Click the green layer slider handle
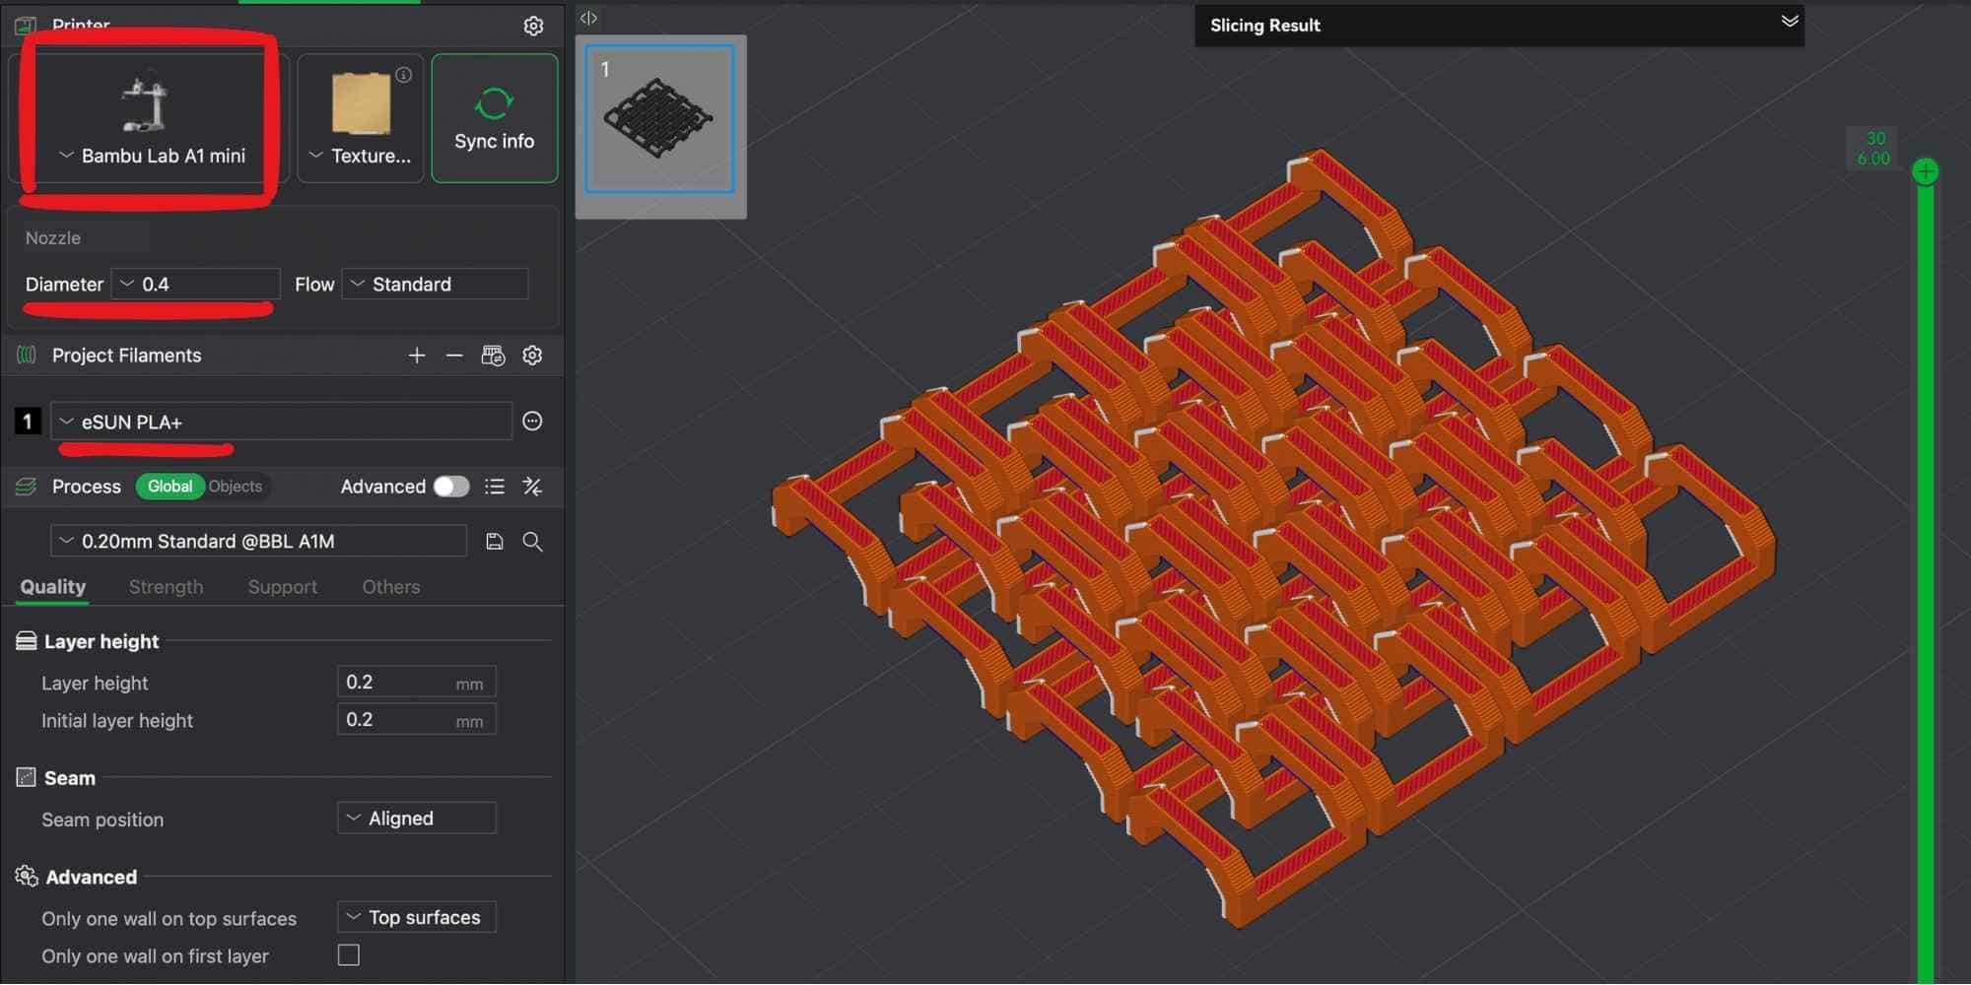1971x985 pixels. tap(1925, 172)
